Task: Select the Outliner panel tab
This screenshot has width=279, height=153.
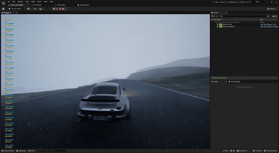Action: [x=216, y=13]
